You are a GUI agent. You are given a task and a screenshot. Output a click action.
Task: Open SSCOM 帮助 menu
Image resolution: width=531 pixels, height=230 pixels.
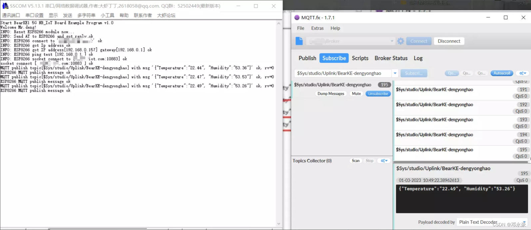(x=124, y=15)
